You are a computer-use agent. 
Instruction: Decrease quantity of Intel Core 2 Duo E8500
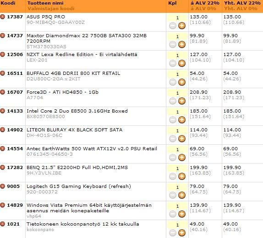tap(173, 120)
